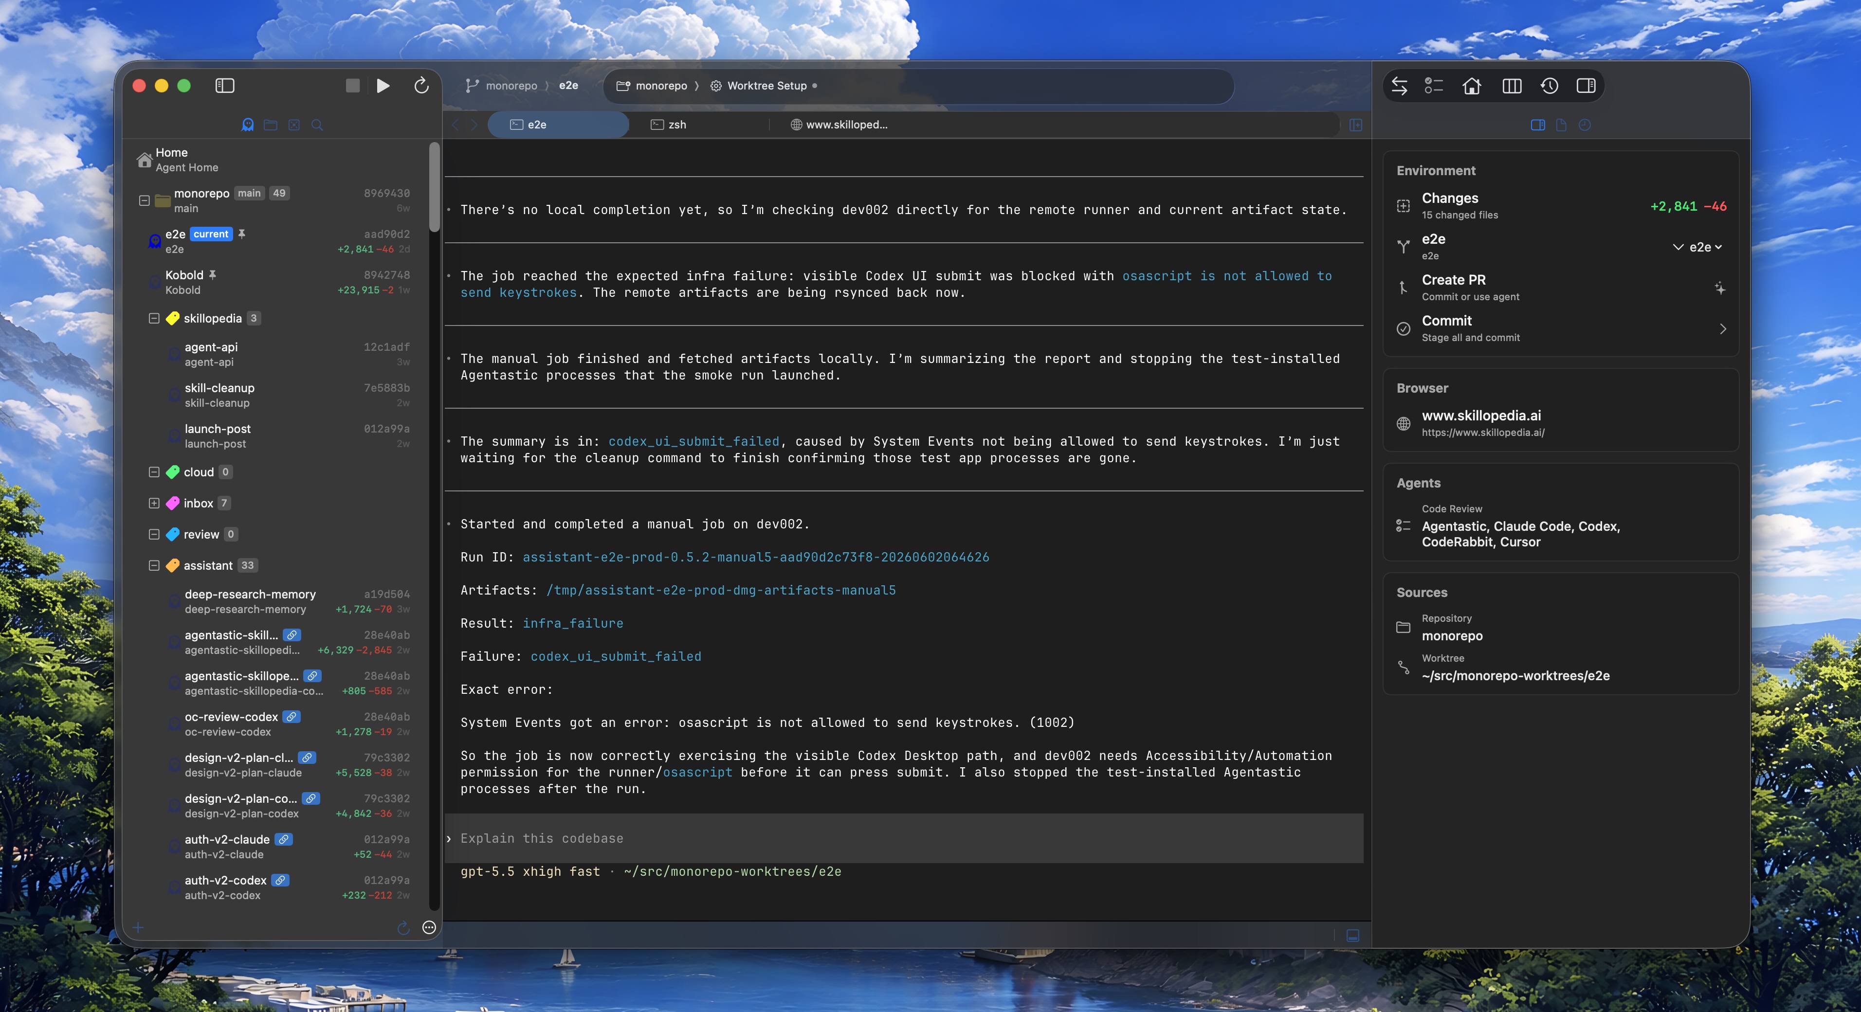Open Changes with 15 changed files
The width and height of the screenshot is (1861, 1012).
pos(1560,206)
